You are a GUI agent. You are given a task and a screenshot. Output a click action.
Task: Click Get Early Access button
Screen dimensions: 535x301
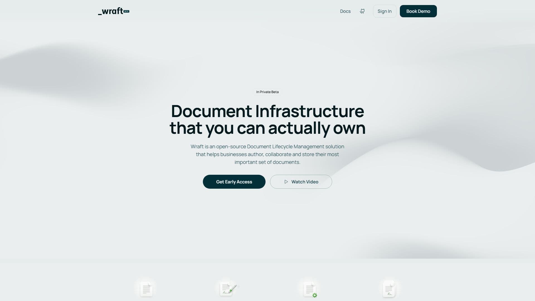[234, 182]
